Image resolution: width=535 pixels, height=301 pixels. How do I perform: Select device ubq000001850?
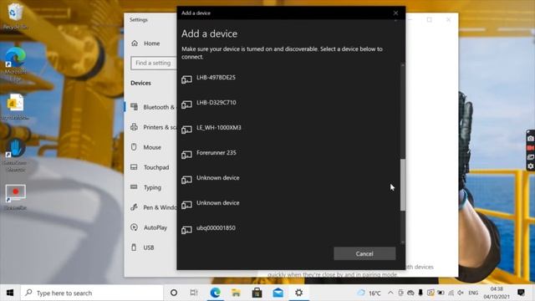click(290, 229)
